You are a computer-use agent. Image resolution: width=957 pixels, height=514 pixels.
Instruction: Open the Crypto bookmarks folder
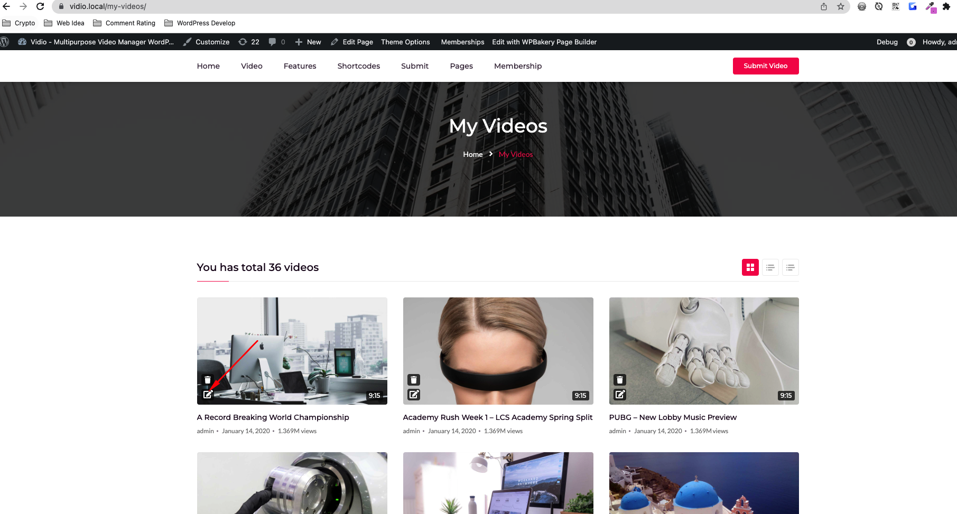coord(18,23)
